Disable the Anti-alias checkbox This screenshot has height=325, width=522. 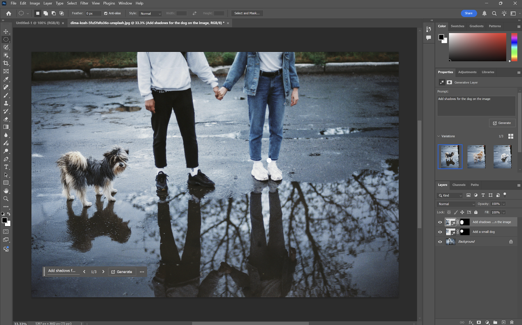[105, 13]
